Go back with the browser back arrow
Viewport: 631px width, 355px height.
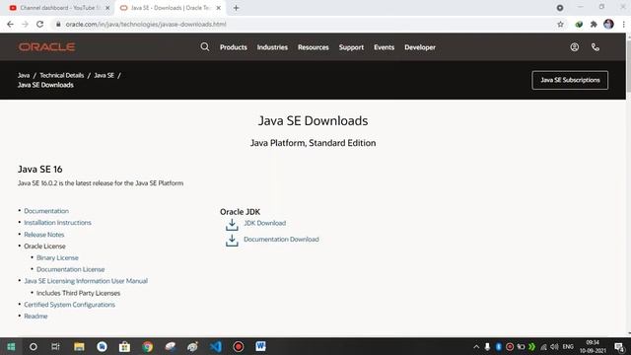tap(11, 24)
